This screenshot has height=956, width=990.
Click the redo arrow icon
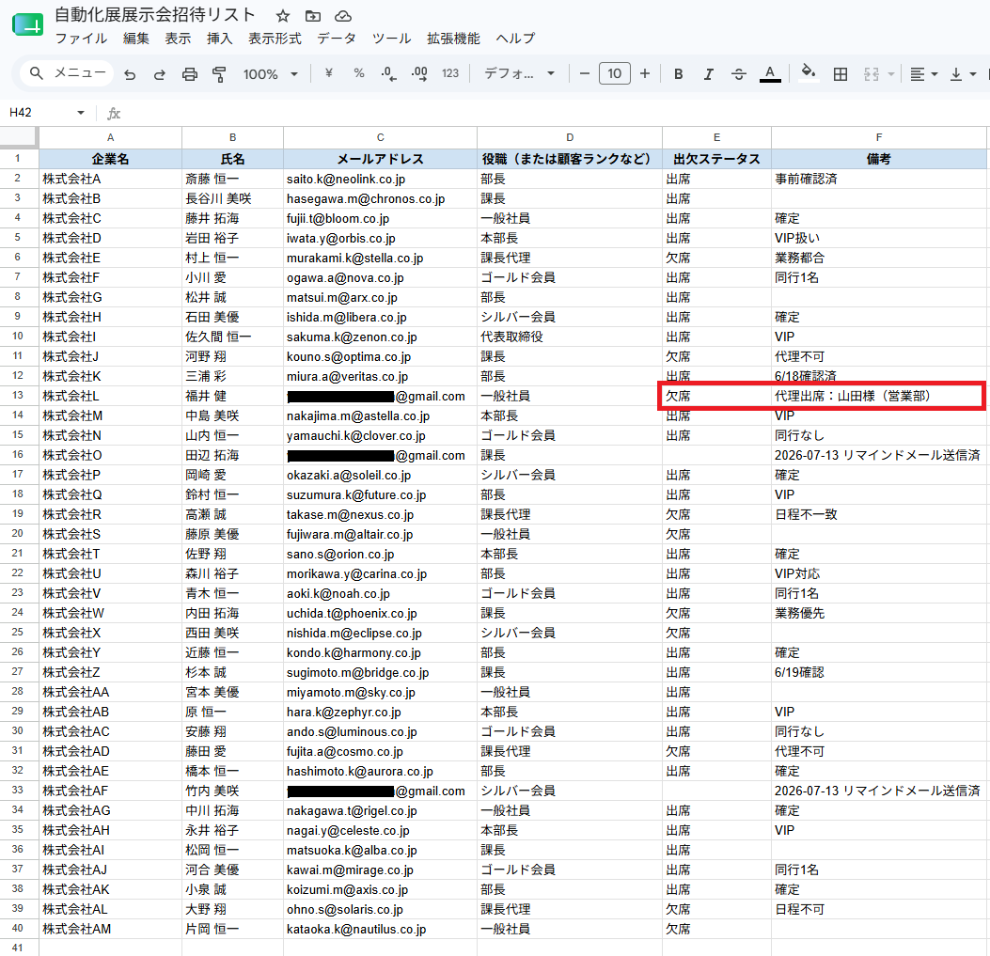point(159,74)
